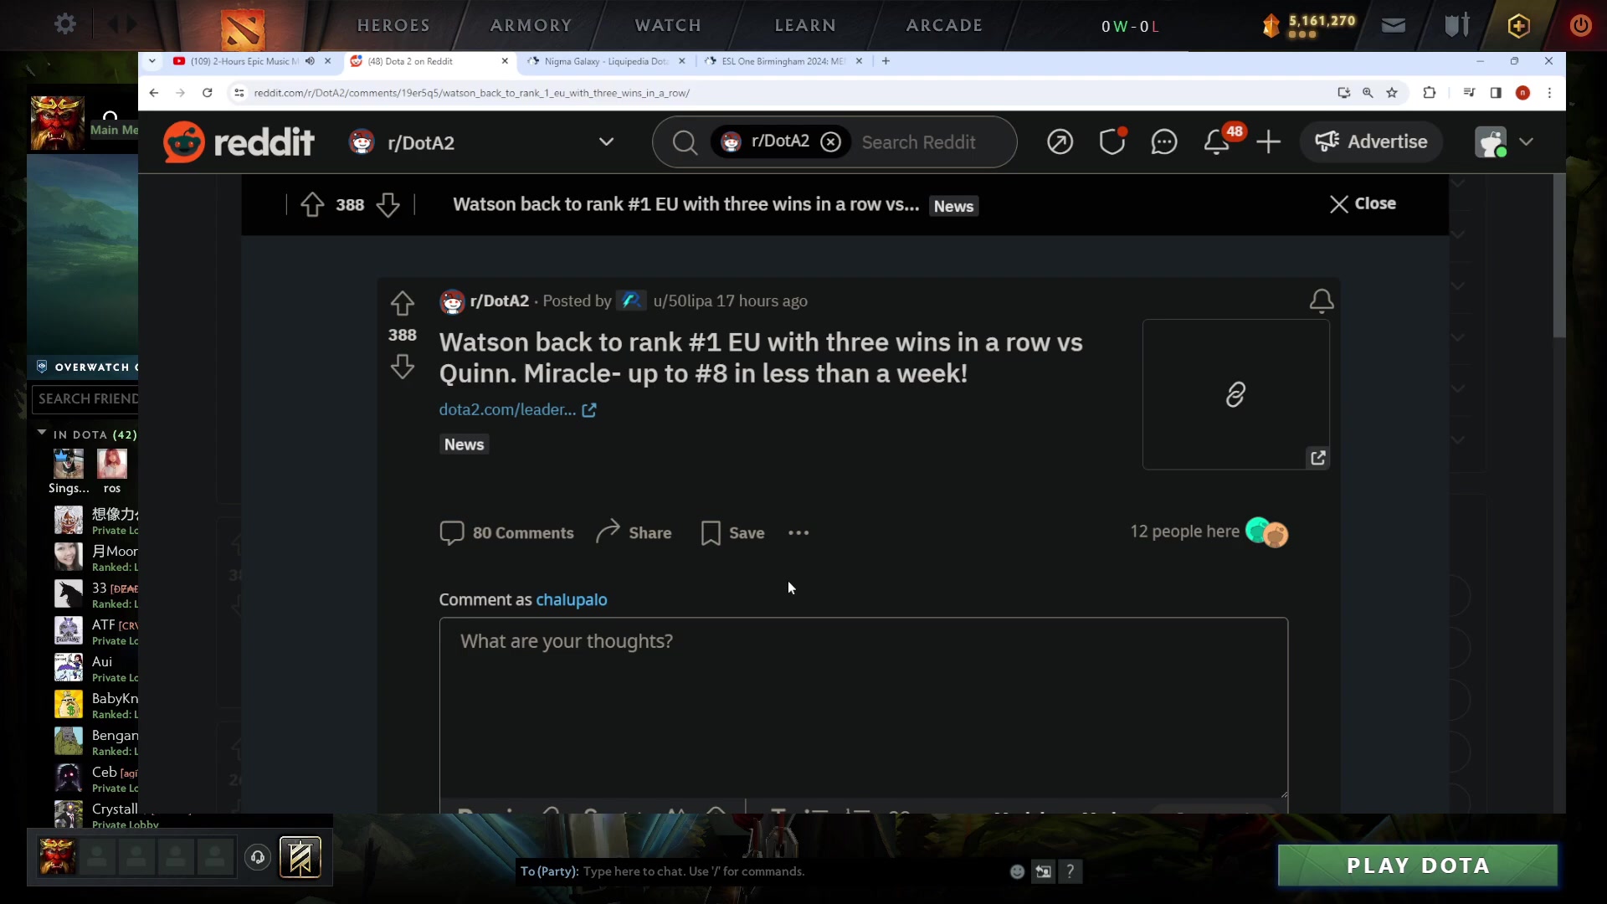This screenshot has width=1607, height=904.
Task: Create a new post plus icon
Action: click(x=1268, y=142)
